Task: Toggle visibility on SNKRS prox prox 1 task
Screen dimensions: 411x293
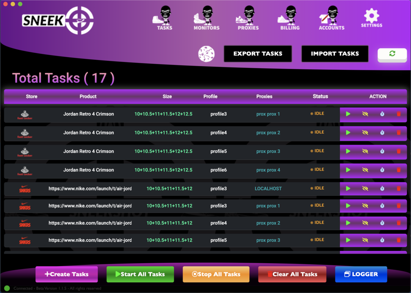Action: (x=365, y=206)
